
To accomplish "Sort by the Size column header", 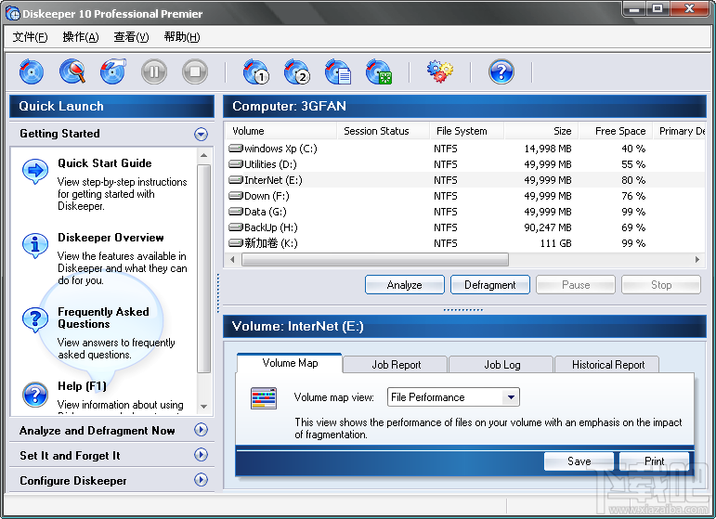I will click(x=541, y=131).
